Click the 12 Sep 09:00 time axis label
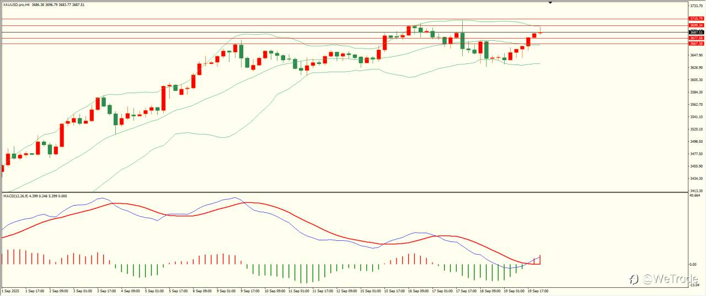 coord(347,290)
